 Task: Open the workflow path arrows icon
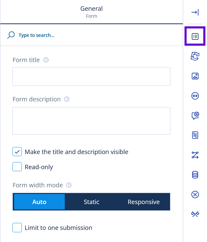pos(195,155)
